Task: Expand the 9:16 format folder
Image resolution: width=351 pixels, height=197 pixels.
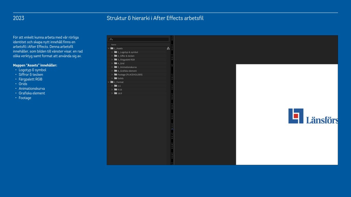Action: click(x=112, y=89)
